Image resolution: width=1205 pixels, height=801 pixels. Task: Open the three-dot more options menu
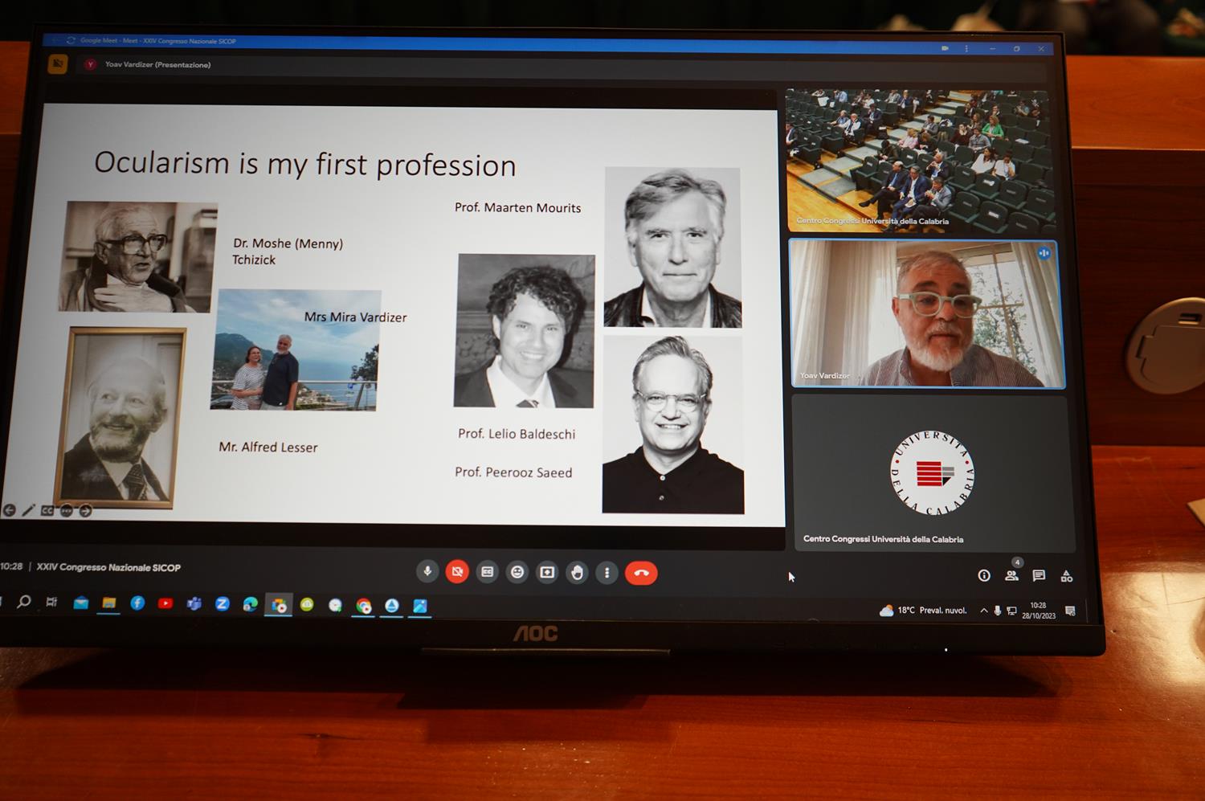point(607,573)
